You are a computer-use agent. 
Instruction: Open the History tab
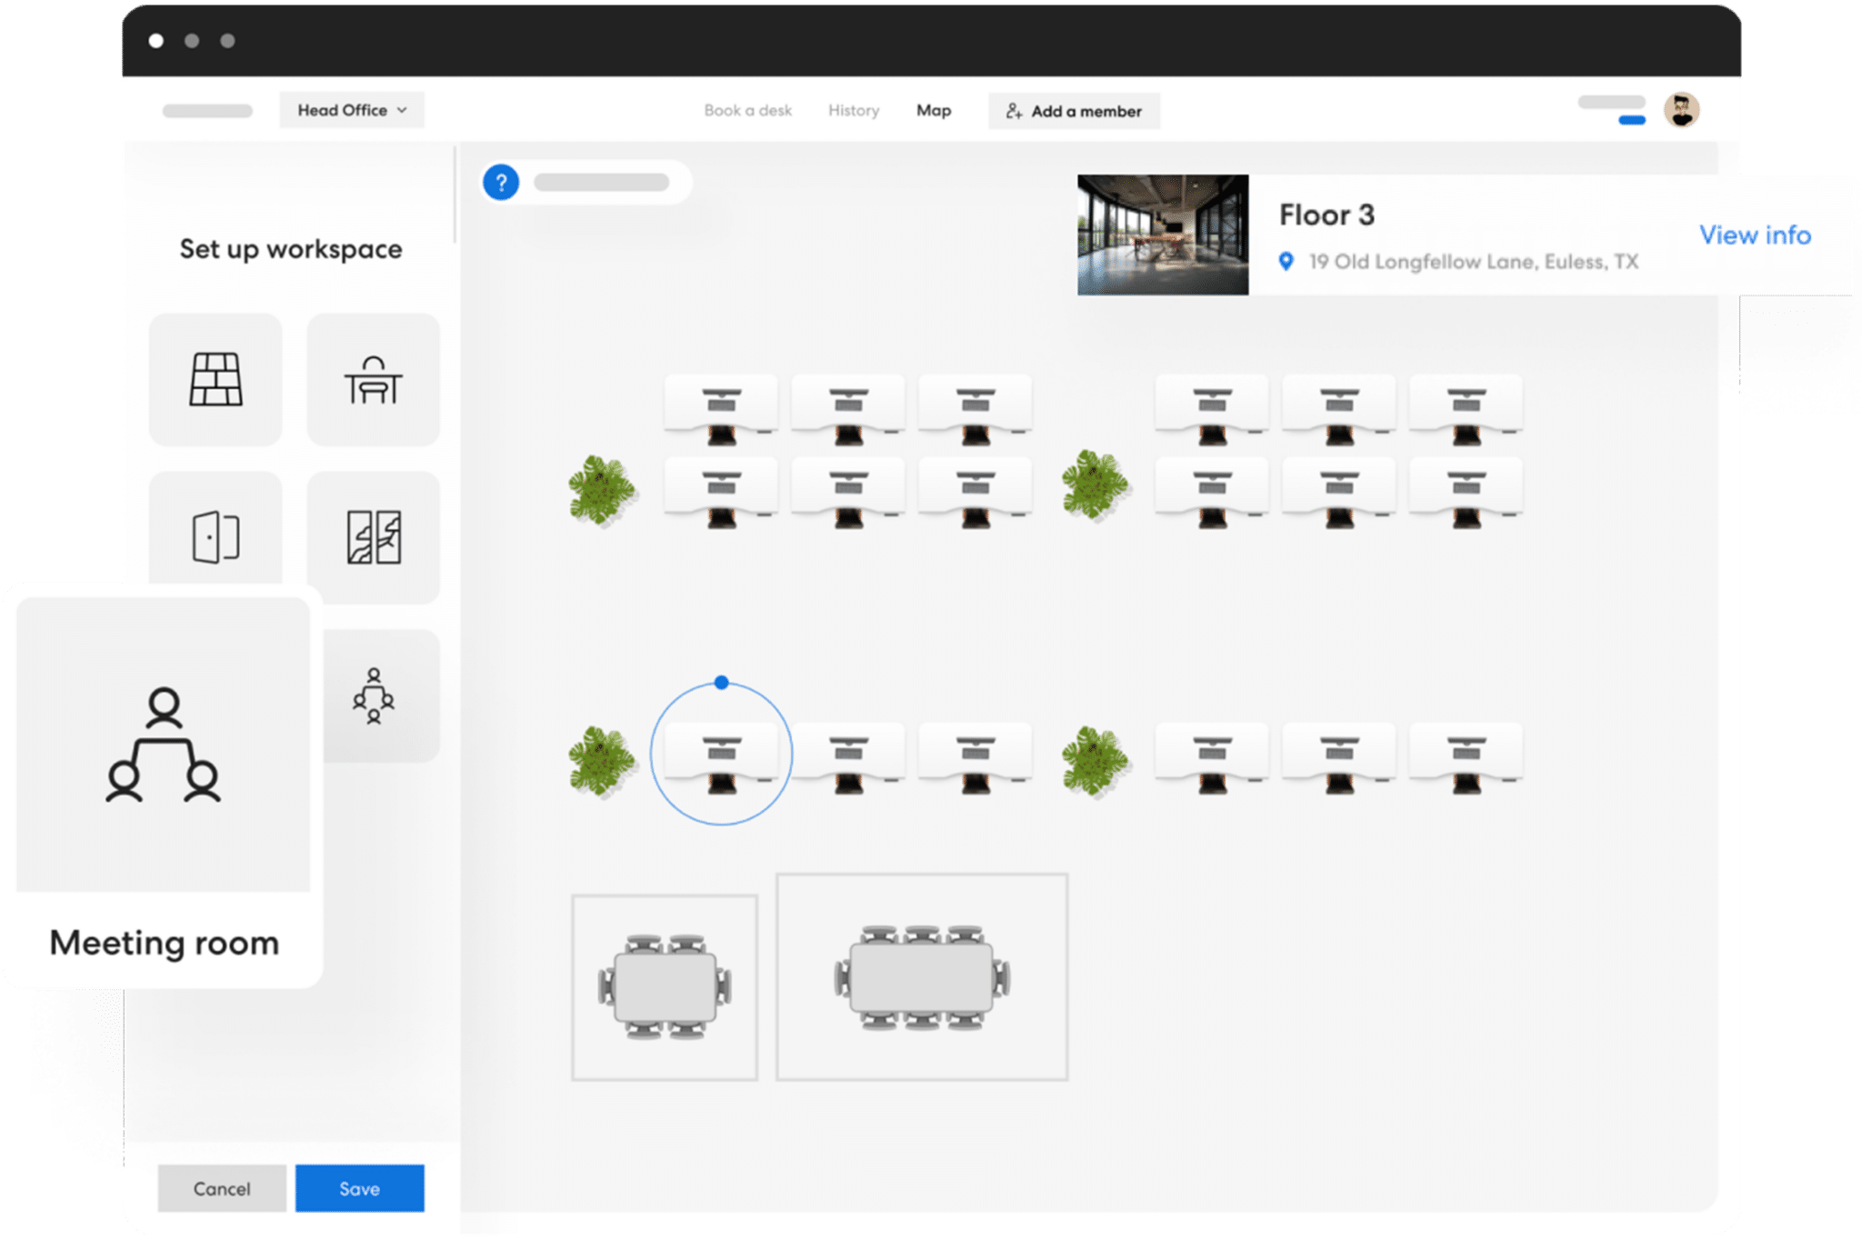(x=853, y=111)
